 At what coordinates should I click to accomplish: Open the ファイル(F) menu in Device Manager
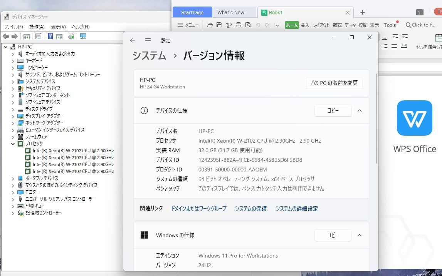tap(13, 27)
